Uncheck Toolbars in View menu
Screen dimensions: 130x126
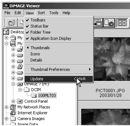tap(59, 20)
